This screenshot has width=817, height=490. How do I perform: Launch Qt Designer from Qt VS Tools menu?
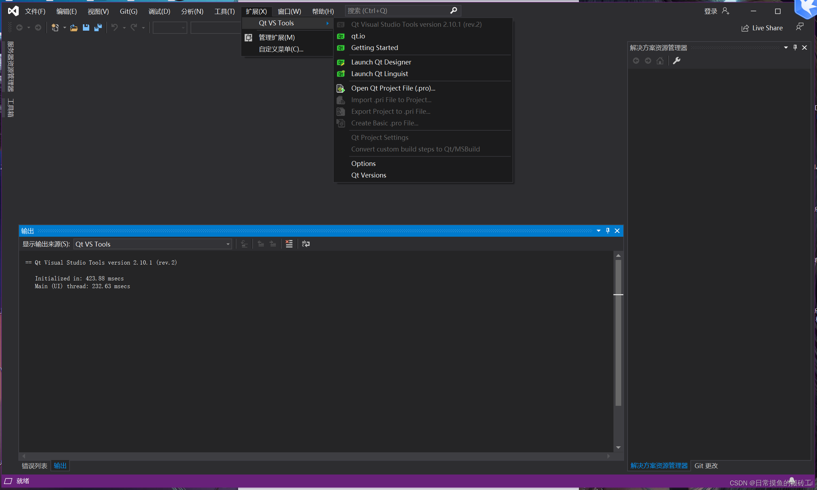point(381,62)
